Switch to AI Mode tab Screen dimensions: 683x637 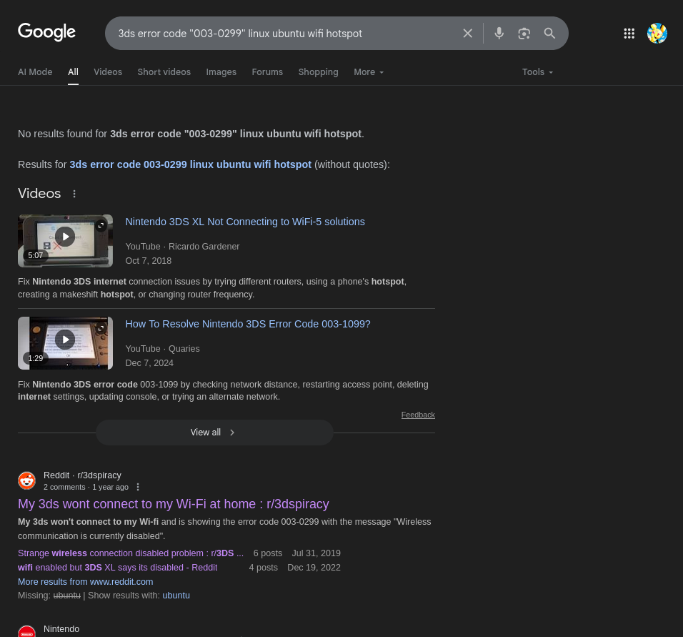pyautogui.click(x=35, y=72)
